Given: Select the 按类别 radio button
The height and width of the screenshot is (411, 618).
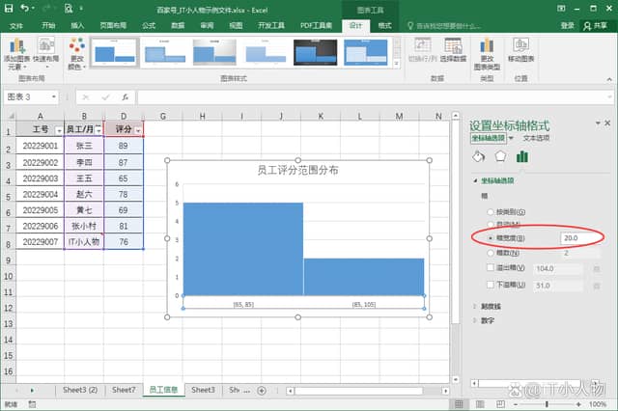Looking at the screenshot, I should tap(491, 210).
